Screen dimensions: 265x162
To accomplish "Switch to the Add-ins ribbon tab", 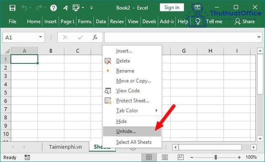I will click(x=167, y=21).
